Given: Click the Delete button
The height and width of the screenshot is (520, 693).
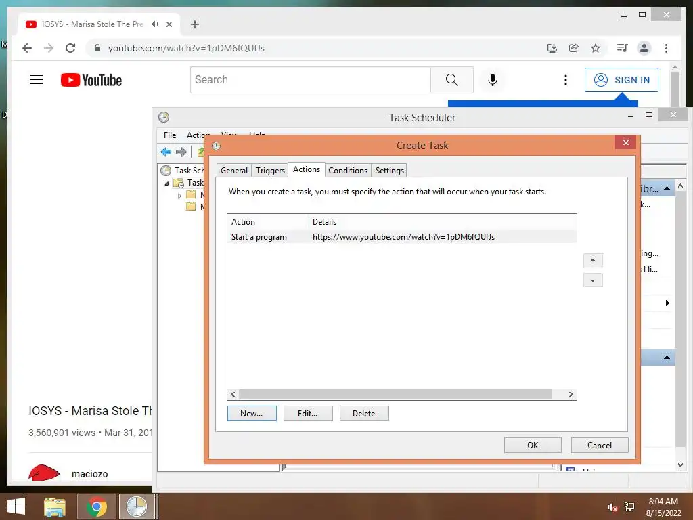Looking at the screenshot, I should coord(364,414).
